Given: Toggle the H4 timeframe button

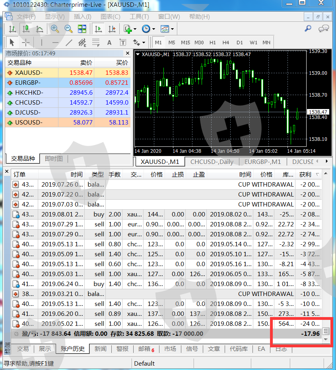Looking at the screenshot, I should (x=226, y=43).
